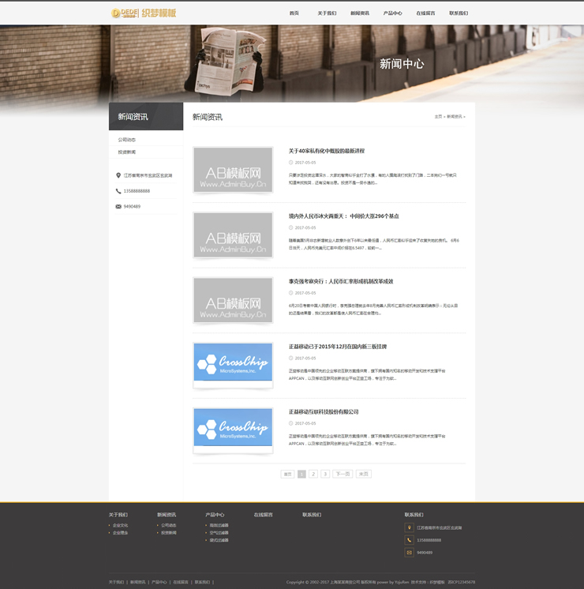Screen dimensions: 584x589
Task: Open 产品中心 in the top navigation
Action: (392, 13)
